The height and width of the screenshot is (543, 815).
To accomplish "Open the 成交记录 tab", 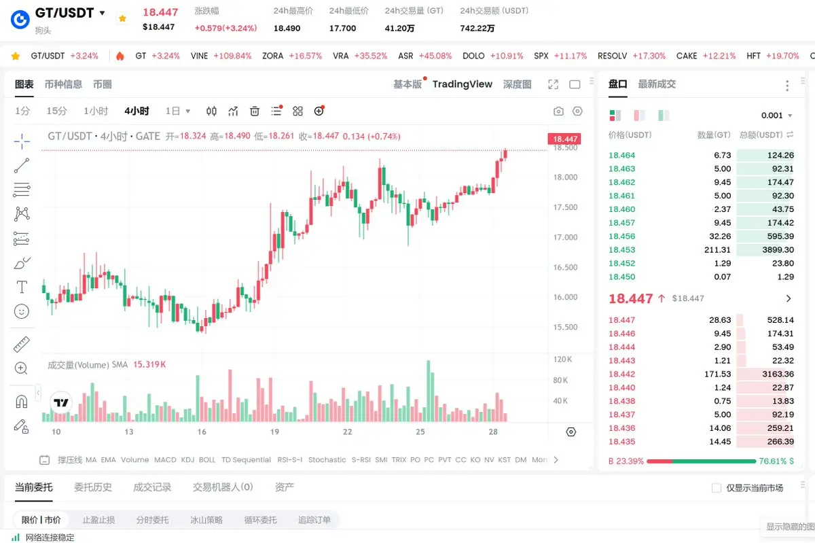I will (x=152, y=487).
